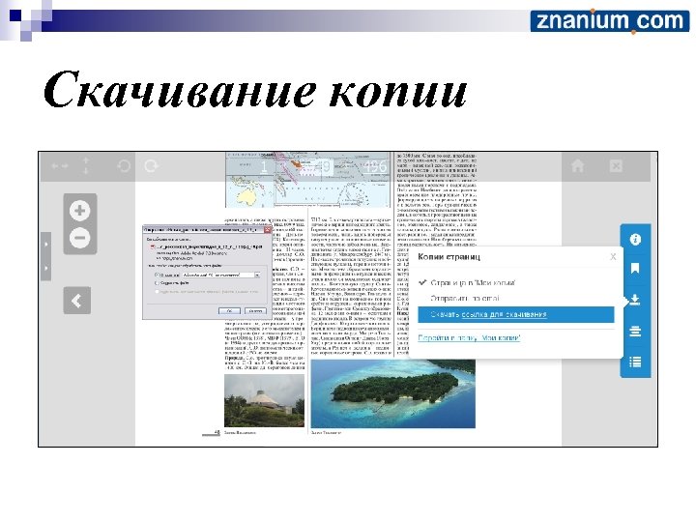Close the reader with the top X icon
The image size is (696, 522).
[x=616, y=166]
